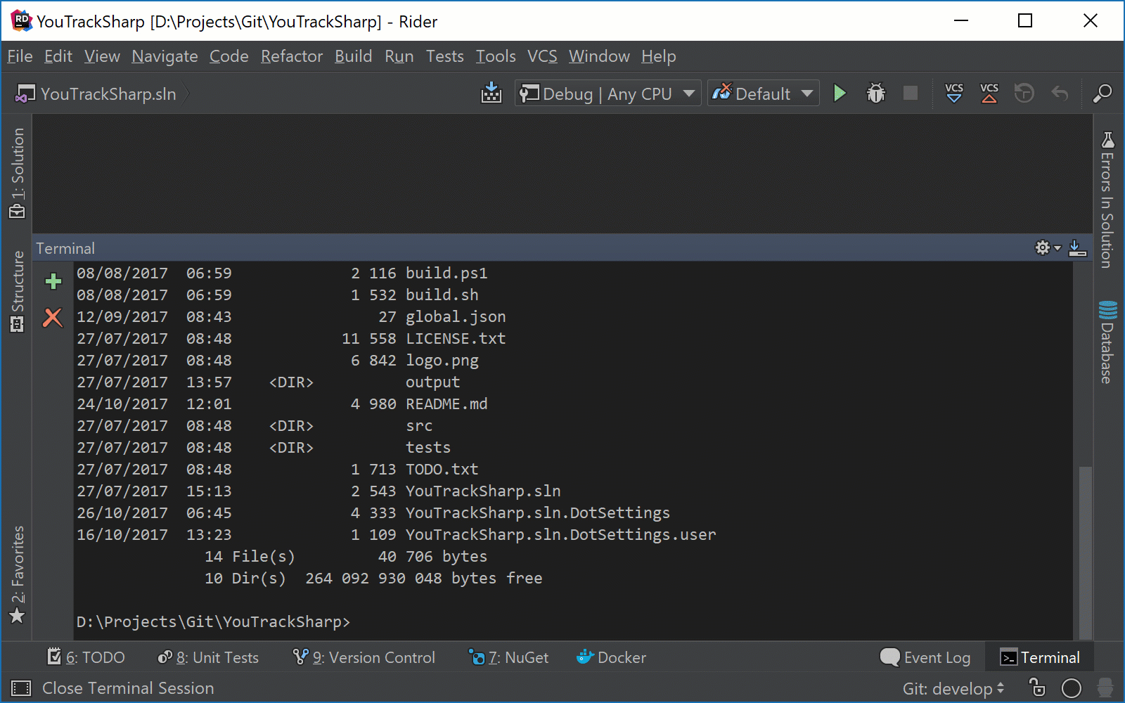The height and width of the screenshot is (703, 1125).
Task: Open the Default profile dropdown
Action: point(763,93)
